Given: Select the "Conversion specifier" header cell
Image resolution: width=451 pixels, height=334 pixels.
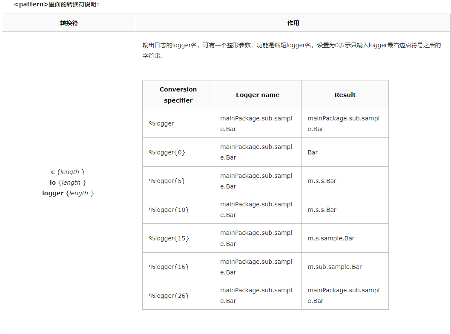Looking at the screenshot, I should [178, 95].
